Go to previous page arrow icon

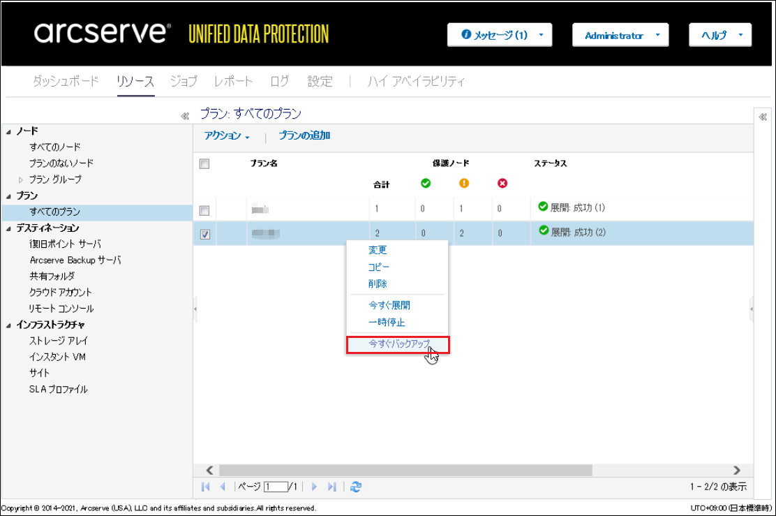pyautogui.click(x=223, y=487)
